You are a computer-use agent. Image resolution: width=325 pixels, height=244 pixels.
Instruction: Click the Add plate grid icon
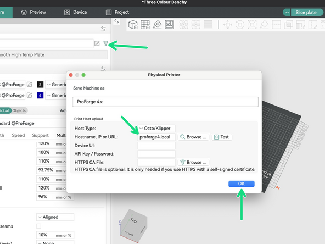point(145,25)
